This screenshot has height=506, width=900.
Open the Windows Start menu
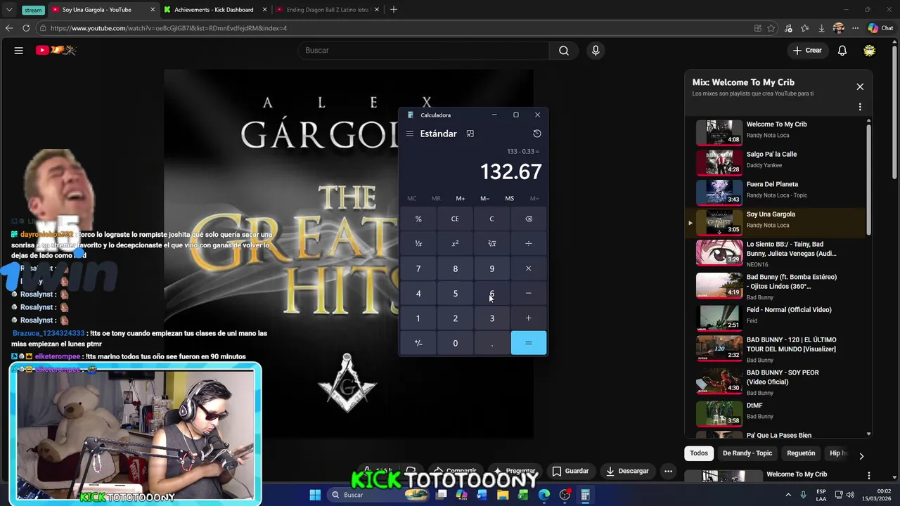pyautogui.click(x=315, y=495)
